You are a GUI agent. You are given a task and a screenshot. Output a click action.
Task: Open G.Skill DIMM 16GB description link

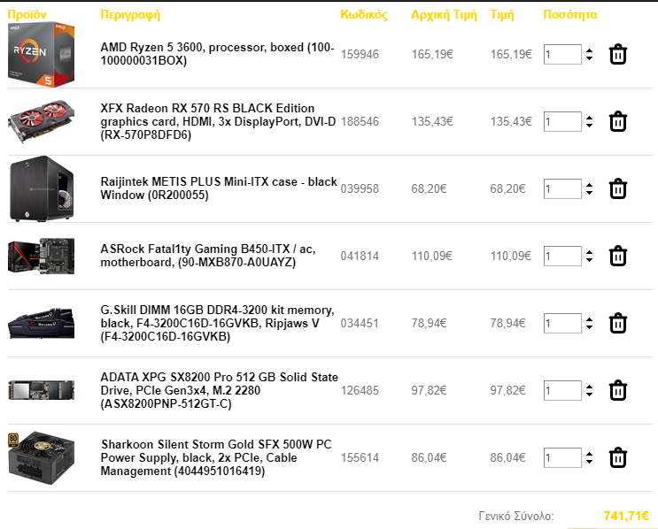click(x=217, y=323)
